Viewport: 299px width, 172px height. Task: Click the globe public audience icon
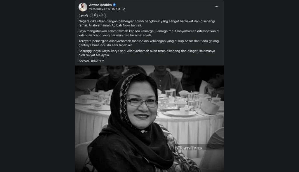click(x=124, y=9)
